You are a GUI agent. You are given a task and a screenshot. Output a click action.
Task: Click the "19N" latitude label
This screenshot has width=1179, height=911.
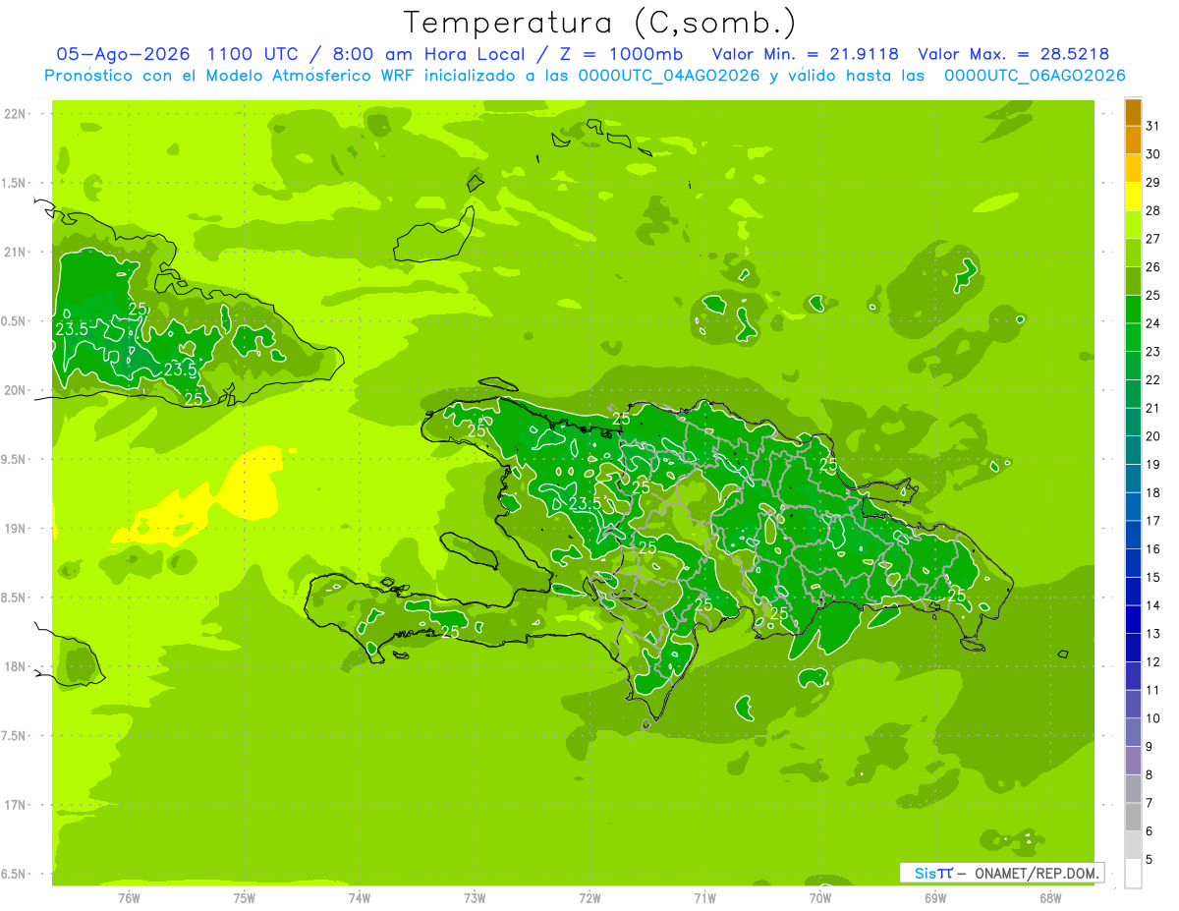coord(17,529)
